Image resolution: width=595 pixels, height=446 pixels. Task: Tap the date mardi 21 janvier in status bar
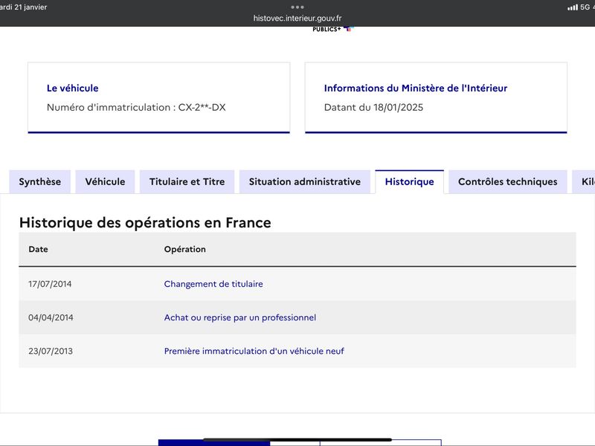24,7
